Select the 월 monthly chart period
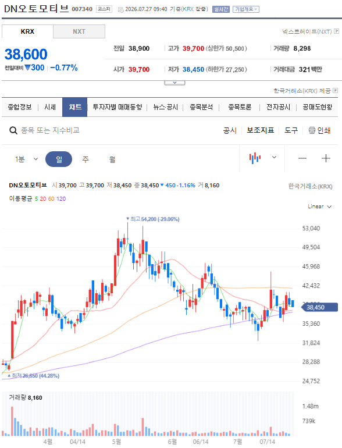 (112, 159)
